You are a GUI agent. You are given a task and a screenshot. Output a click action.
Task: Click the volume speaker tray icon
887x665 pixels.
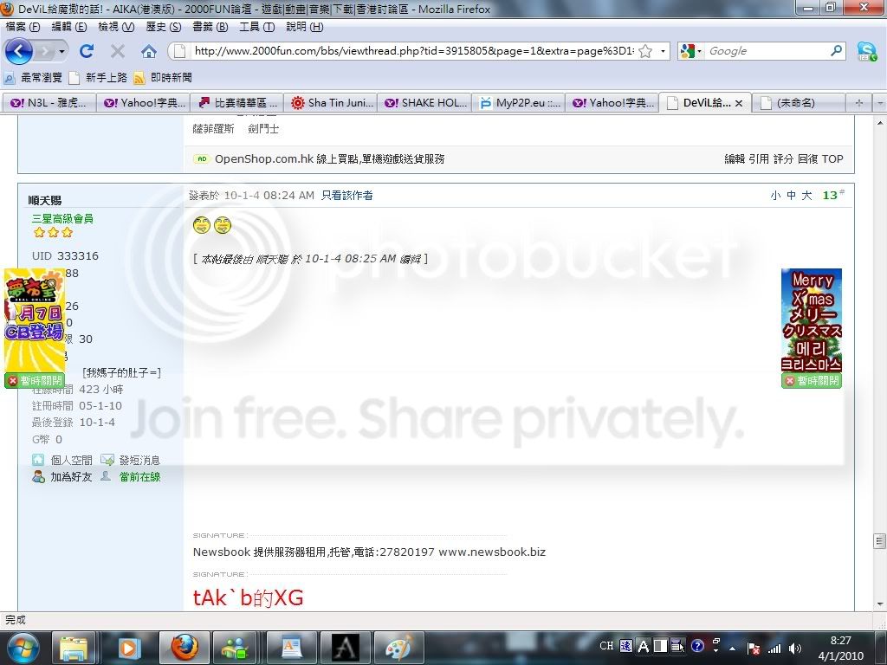click(794, 648)
